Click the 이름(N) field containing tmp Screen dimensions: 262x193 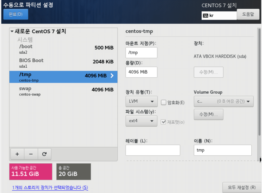click(x=222, y=150)
